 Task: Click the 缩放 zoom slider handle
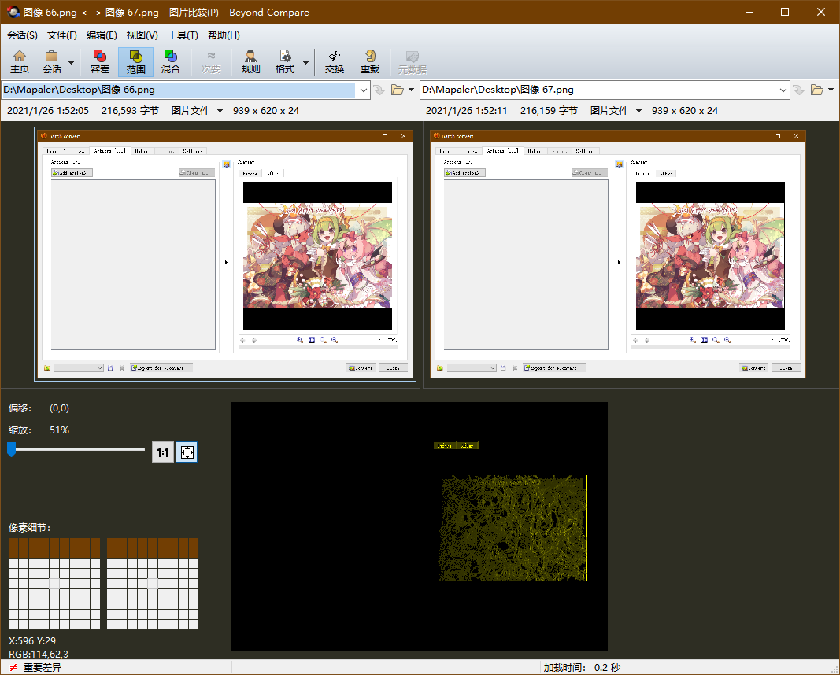click(x=11, y=449)
